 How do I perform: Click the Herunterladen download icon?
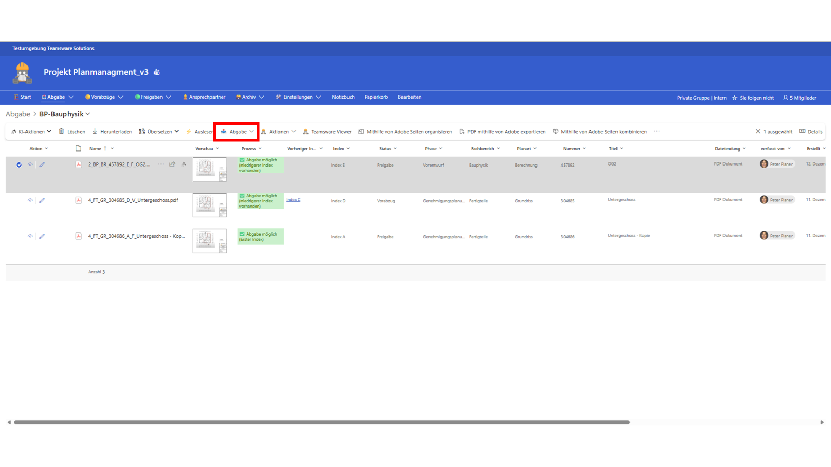pyautogui.click(x=95, y=132)
